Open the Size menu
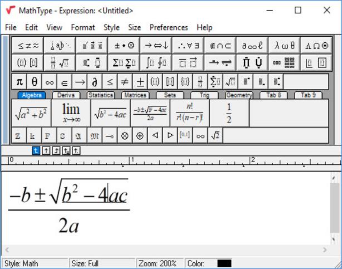This screenshot has height=269, width=342. (x=134, y=27)
